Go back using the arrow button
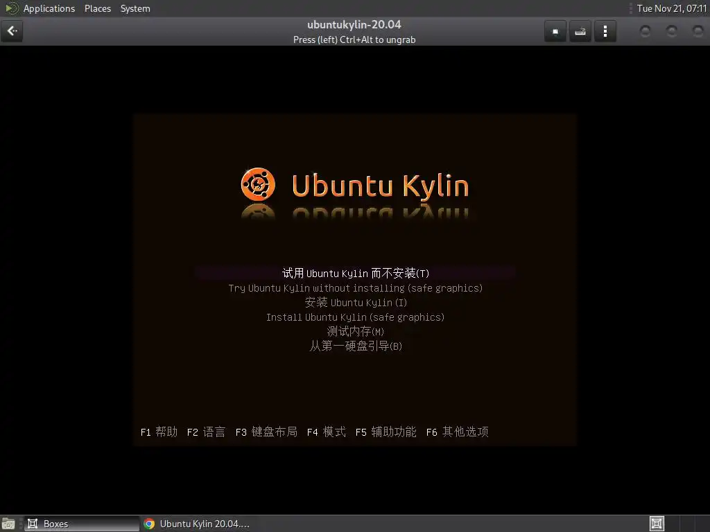 pyautogui.click(x=12, y=31)
